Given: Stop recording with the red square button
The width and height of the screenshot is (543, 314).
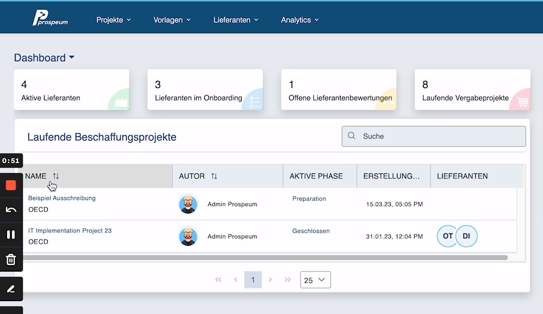Looking at the screenshot, I should tap(11, 185).
